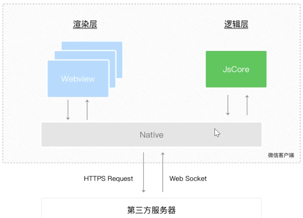The height and width of the screenshot is (218, 303).
Task: Click the 渲染层 heading
Action: pos(85,24)
